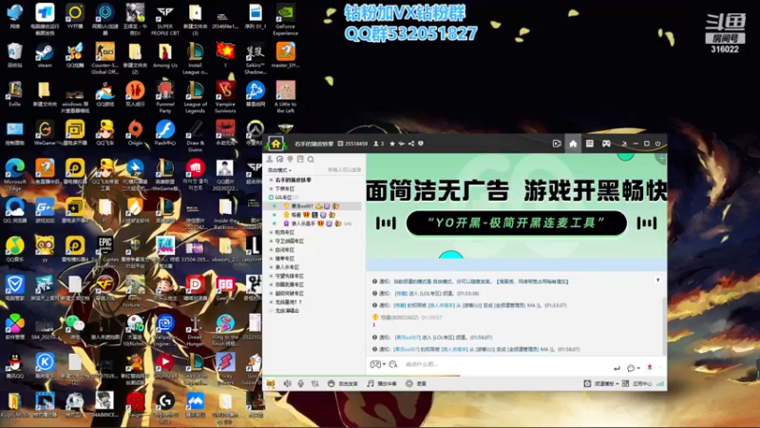The image size is (760, 428).
Task: Toggle the microphone icon in bottom bar
Action: coord(300,383)
